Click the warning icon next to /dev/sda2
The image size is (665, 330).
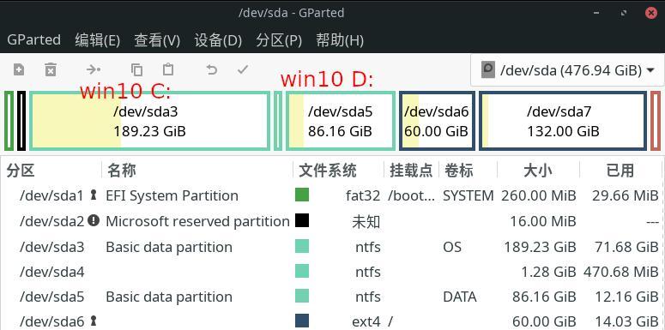pos(94,220)
